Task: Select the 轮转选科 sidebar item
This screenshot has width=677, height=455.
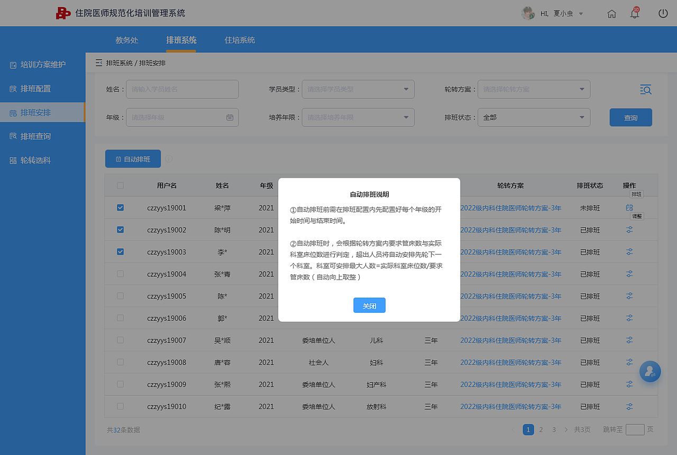Action: pos(37,160)
